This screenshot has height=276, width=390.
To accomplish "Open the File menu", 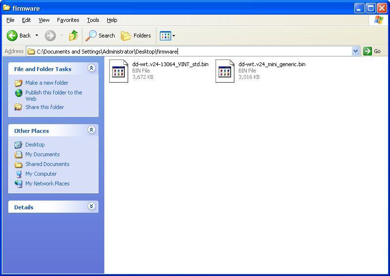I will [10, 20].
